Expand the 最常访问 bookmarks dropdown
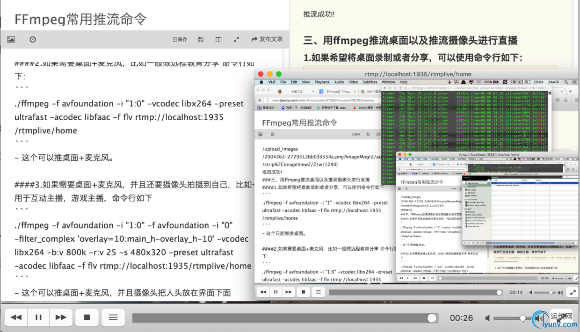 click(267, 108)
